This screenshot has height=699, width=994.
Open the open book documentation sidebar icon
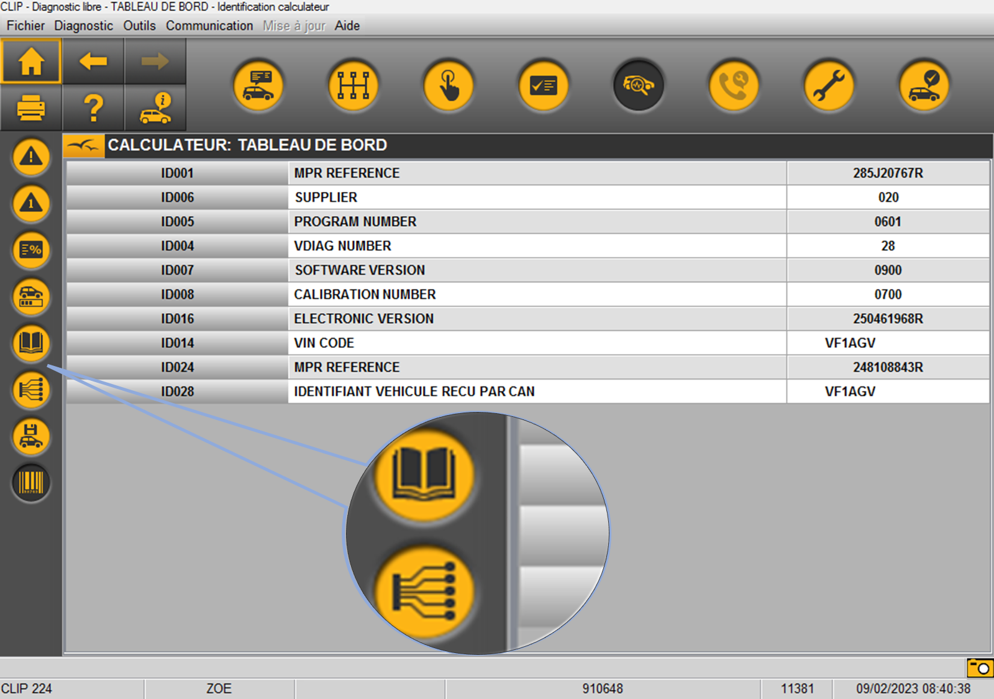[31, 343]
